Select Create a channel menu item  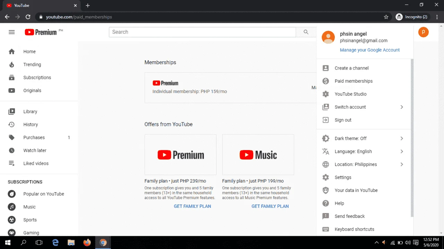(x=364, y=68)
